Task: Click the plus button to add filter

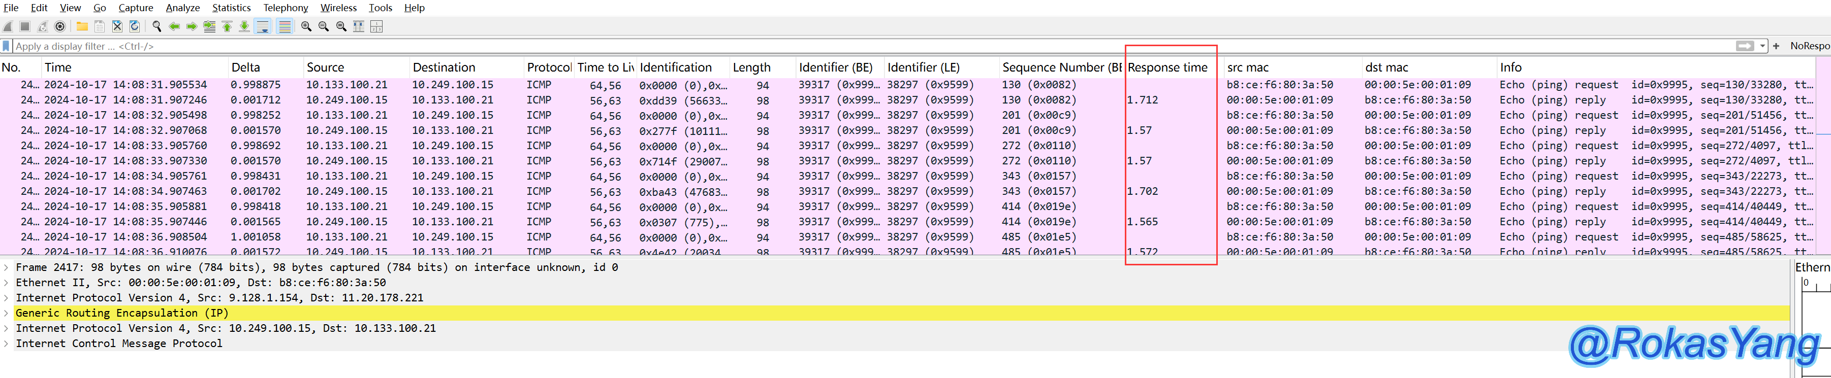Action: (1776, 46)
